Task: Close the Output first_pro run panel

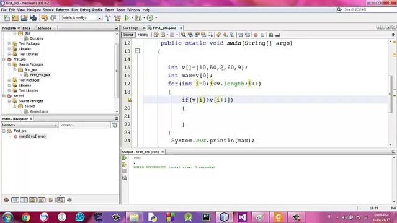Action: point(163,152)
